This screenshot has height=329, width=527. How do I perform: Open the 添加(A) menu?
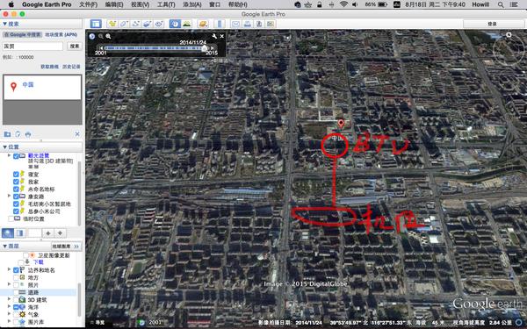pos(191,4)
